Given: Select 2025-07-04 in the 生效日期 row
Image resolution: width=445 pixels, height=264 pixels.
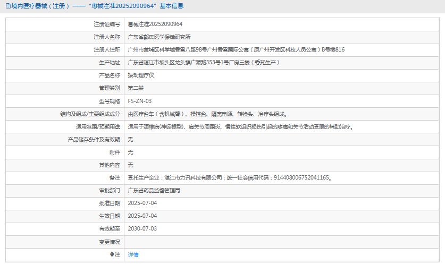Looking at the screenshot, I should [x=142, y=216].
